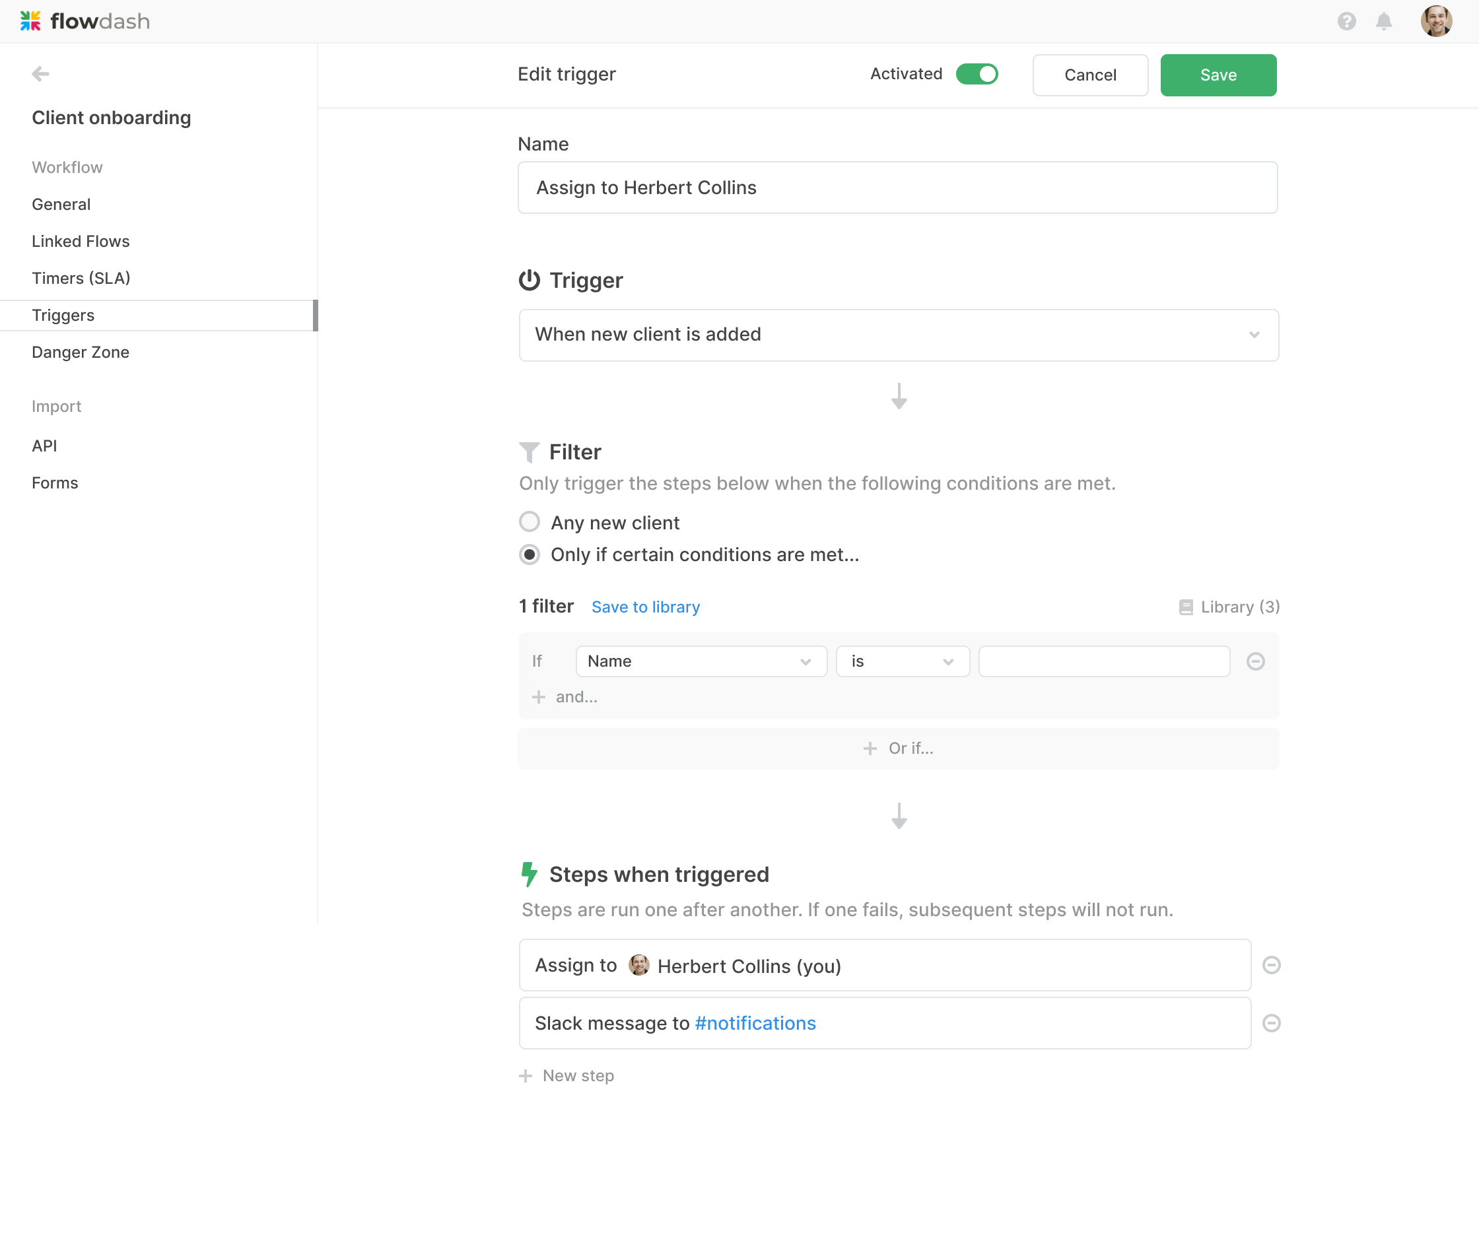Go to Timers (SLA) in sidebar
The width and height of the screenshot is (1479, 1233).
point(81,278)
